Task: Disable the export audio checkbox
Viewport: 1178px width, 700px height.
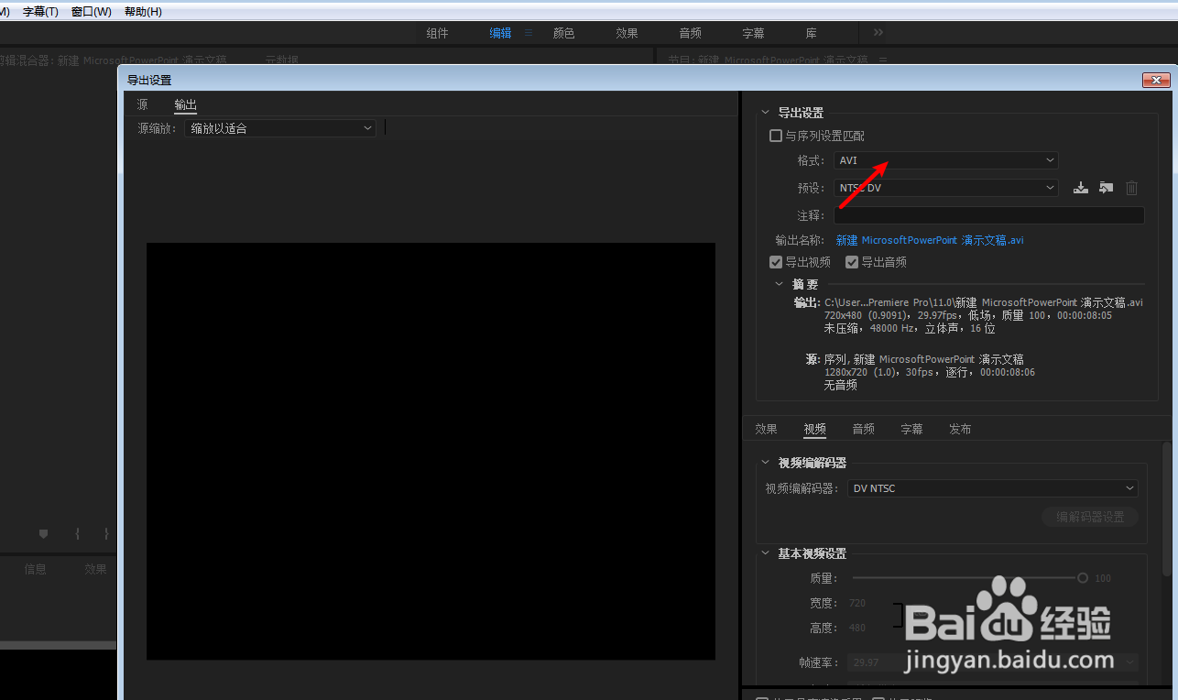Action: tap(852, 262)
